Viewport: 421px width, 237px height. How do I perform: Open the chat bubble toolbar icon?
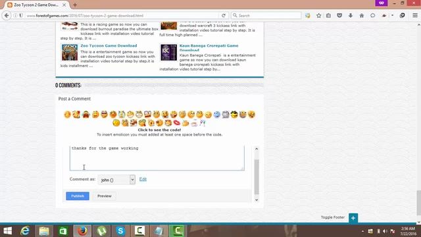(373, 16)
